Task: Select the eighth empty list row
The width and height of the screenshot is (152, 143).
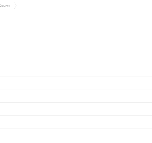Action: pyautogui.click(x=76, y=122)
